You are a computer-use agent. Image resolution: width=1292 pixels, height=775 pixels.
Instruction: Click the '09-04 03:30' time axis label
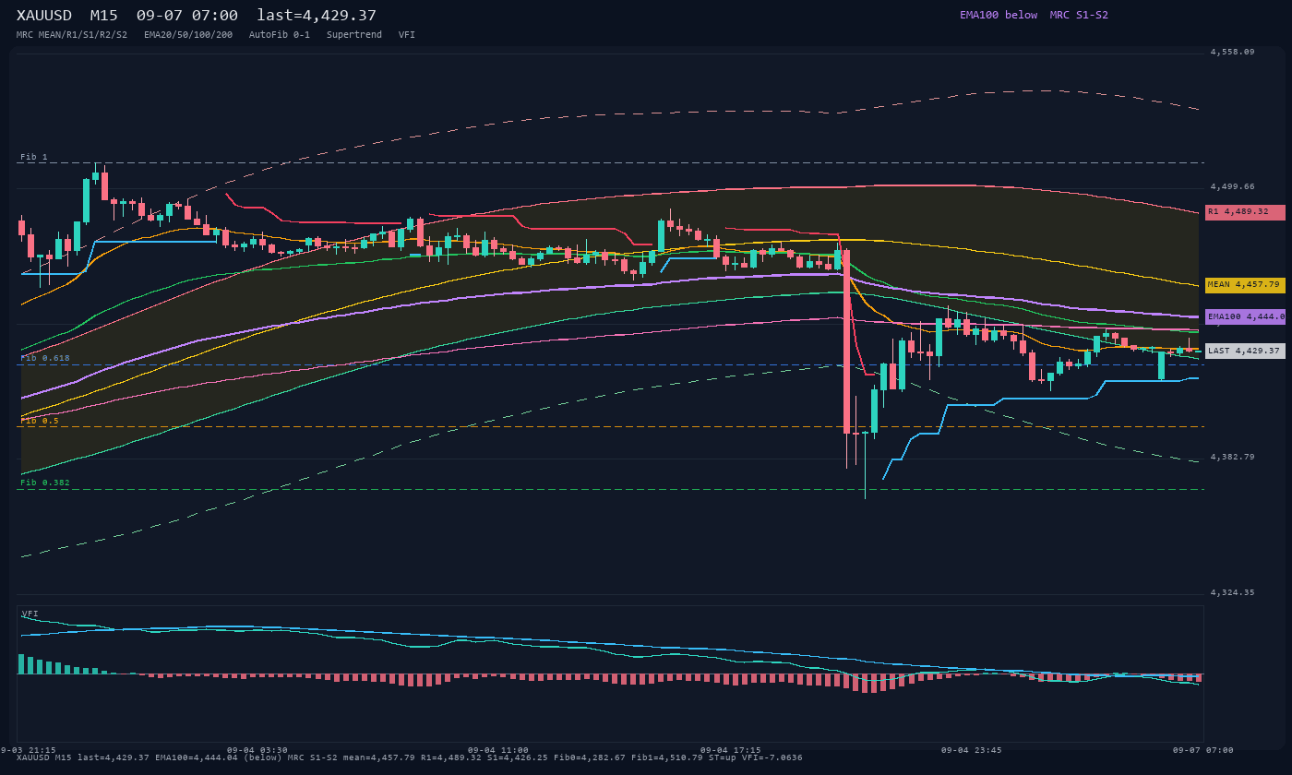click(257, 750)
